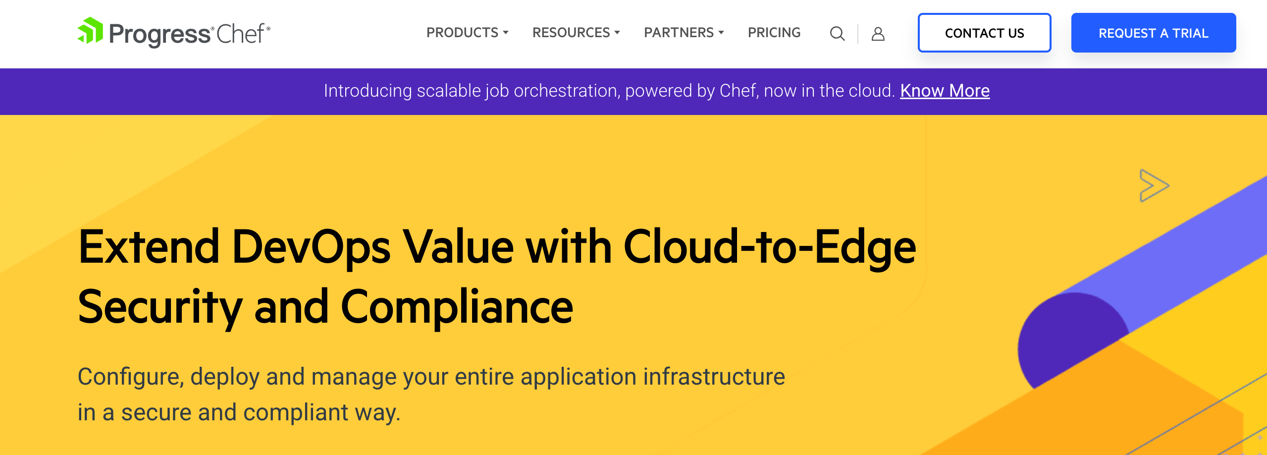Expand the Resources dropdown menu

[576, 33]
